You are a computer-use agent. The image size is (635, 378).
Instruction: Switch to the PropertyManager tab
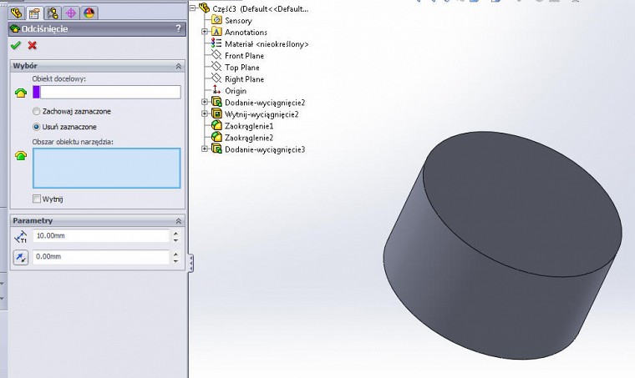point(34,13)
